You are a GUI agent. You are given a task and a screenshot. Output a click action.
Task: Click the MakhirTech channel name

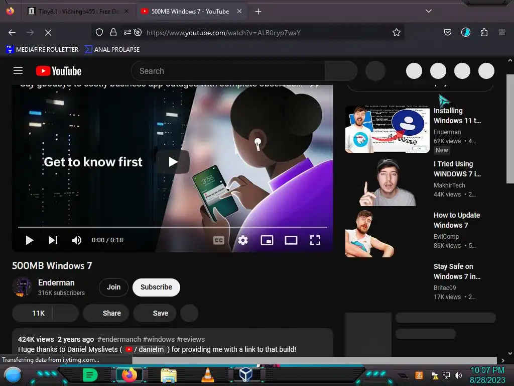(449, 185)
